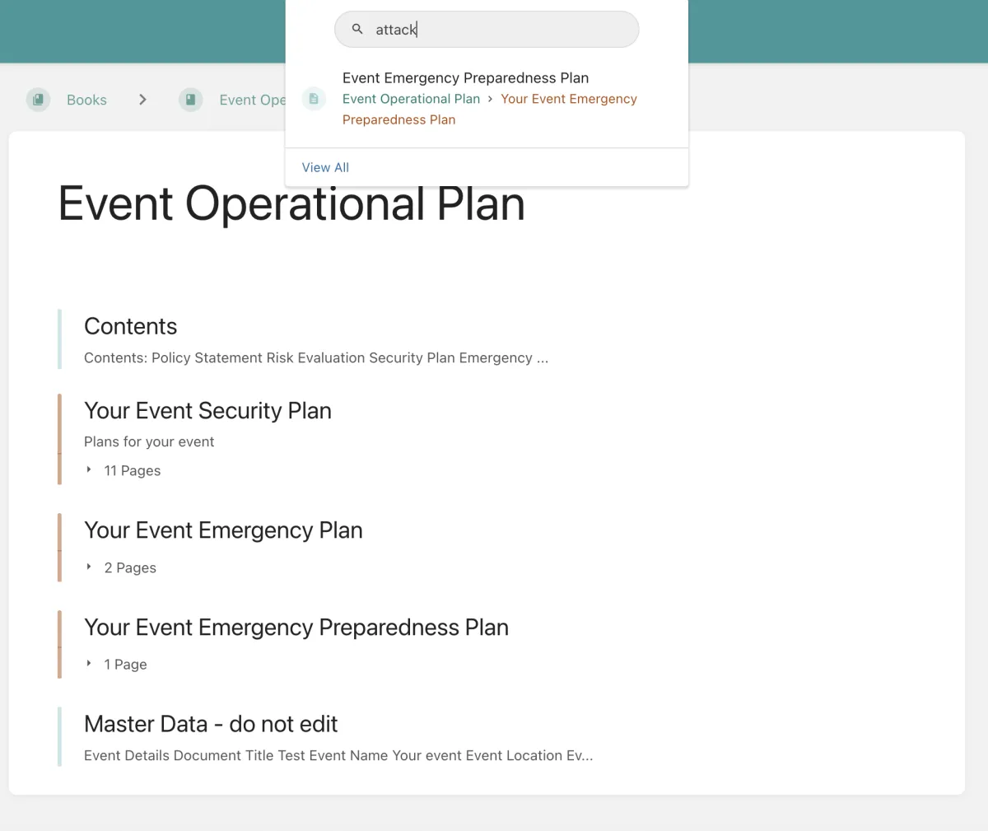Open the Event Ope breadcrumb link

[x=252, y=100]
